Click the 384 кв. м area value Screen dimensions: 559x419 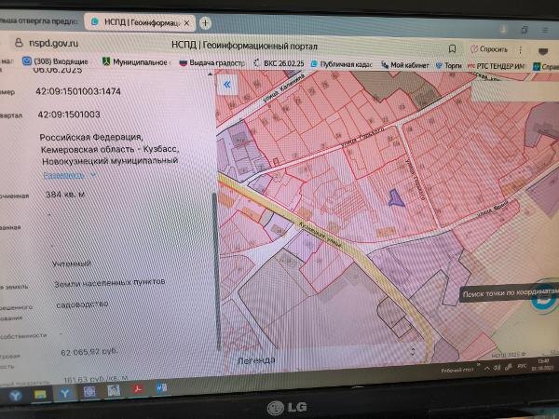(x=65, y=195)
